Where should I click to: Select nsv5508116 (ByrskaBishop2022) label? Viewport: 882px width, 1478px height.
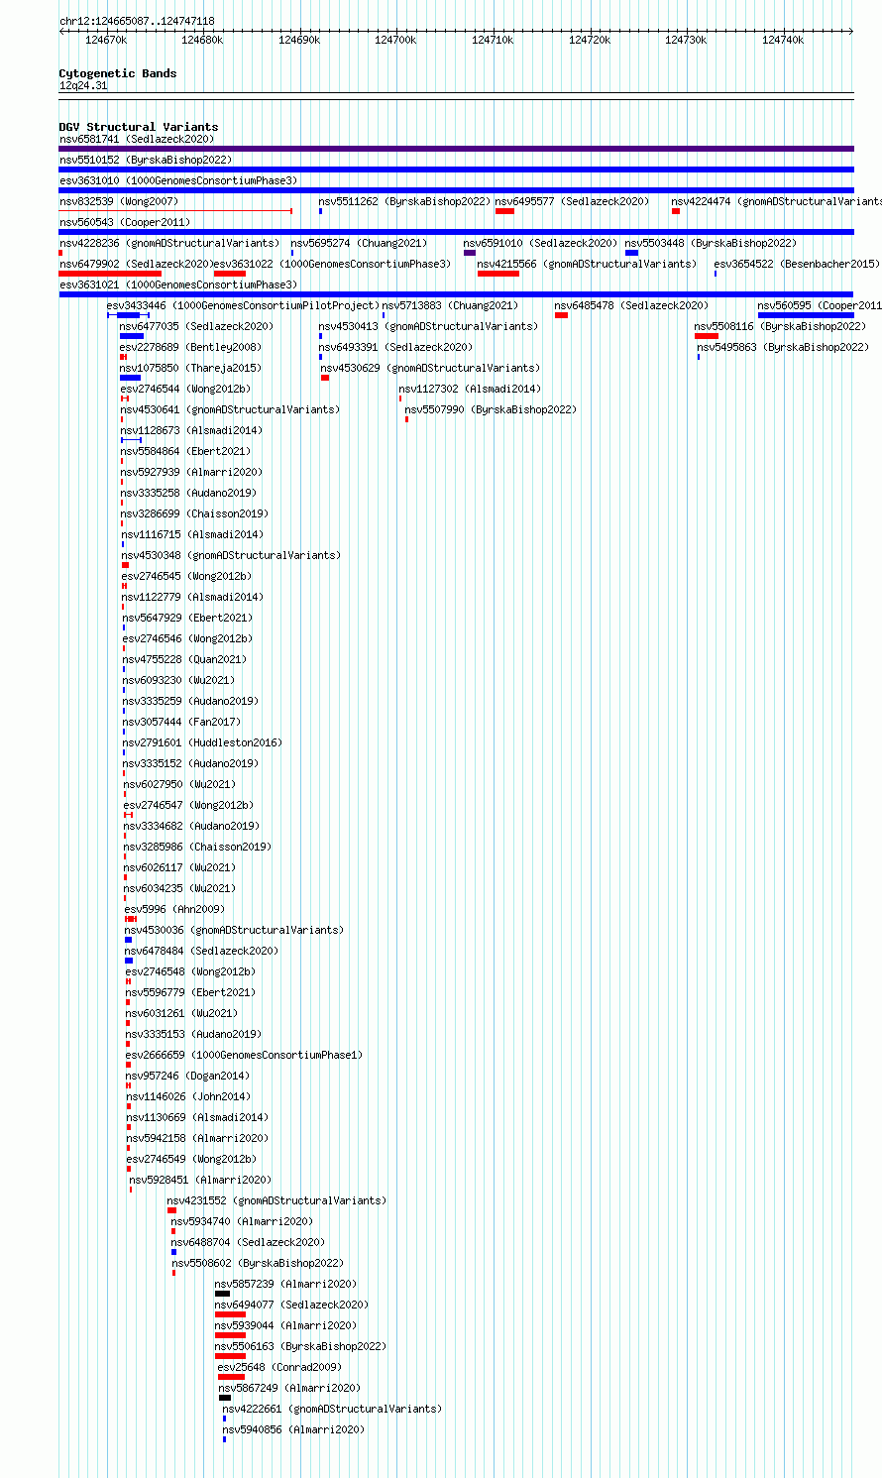pyautogui.click(x=780, y=326)
